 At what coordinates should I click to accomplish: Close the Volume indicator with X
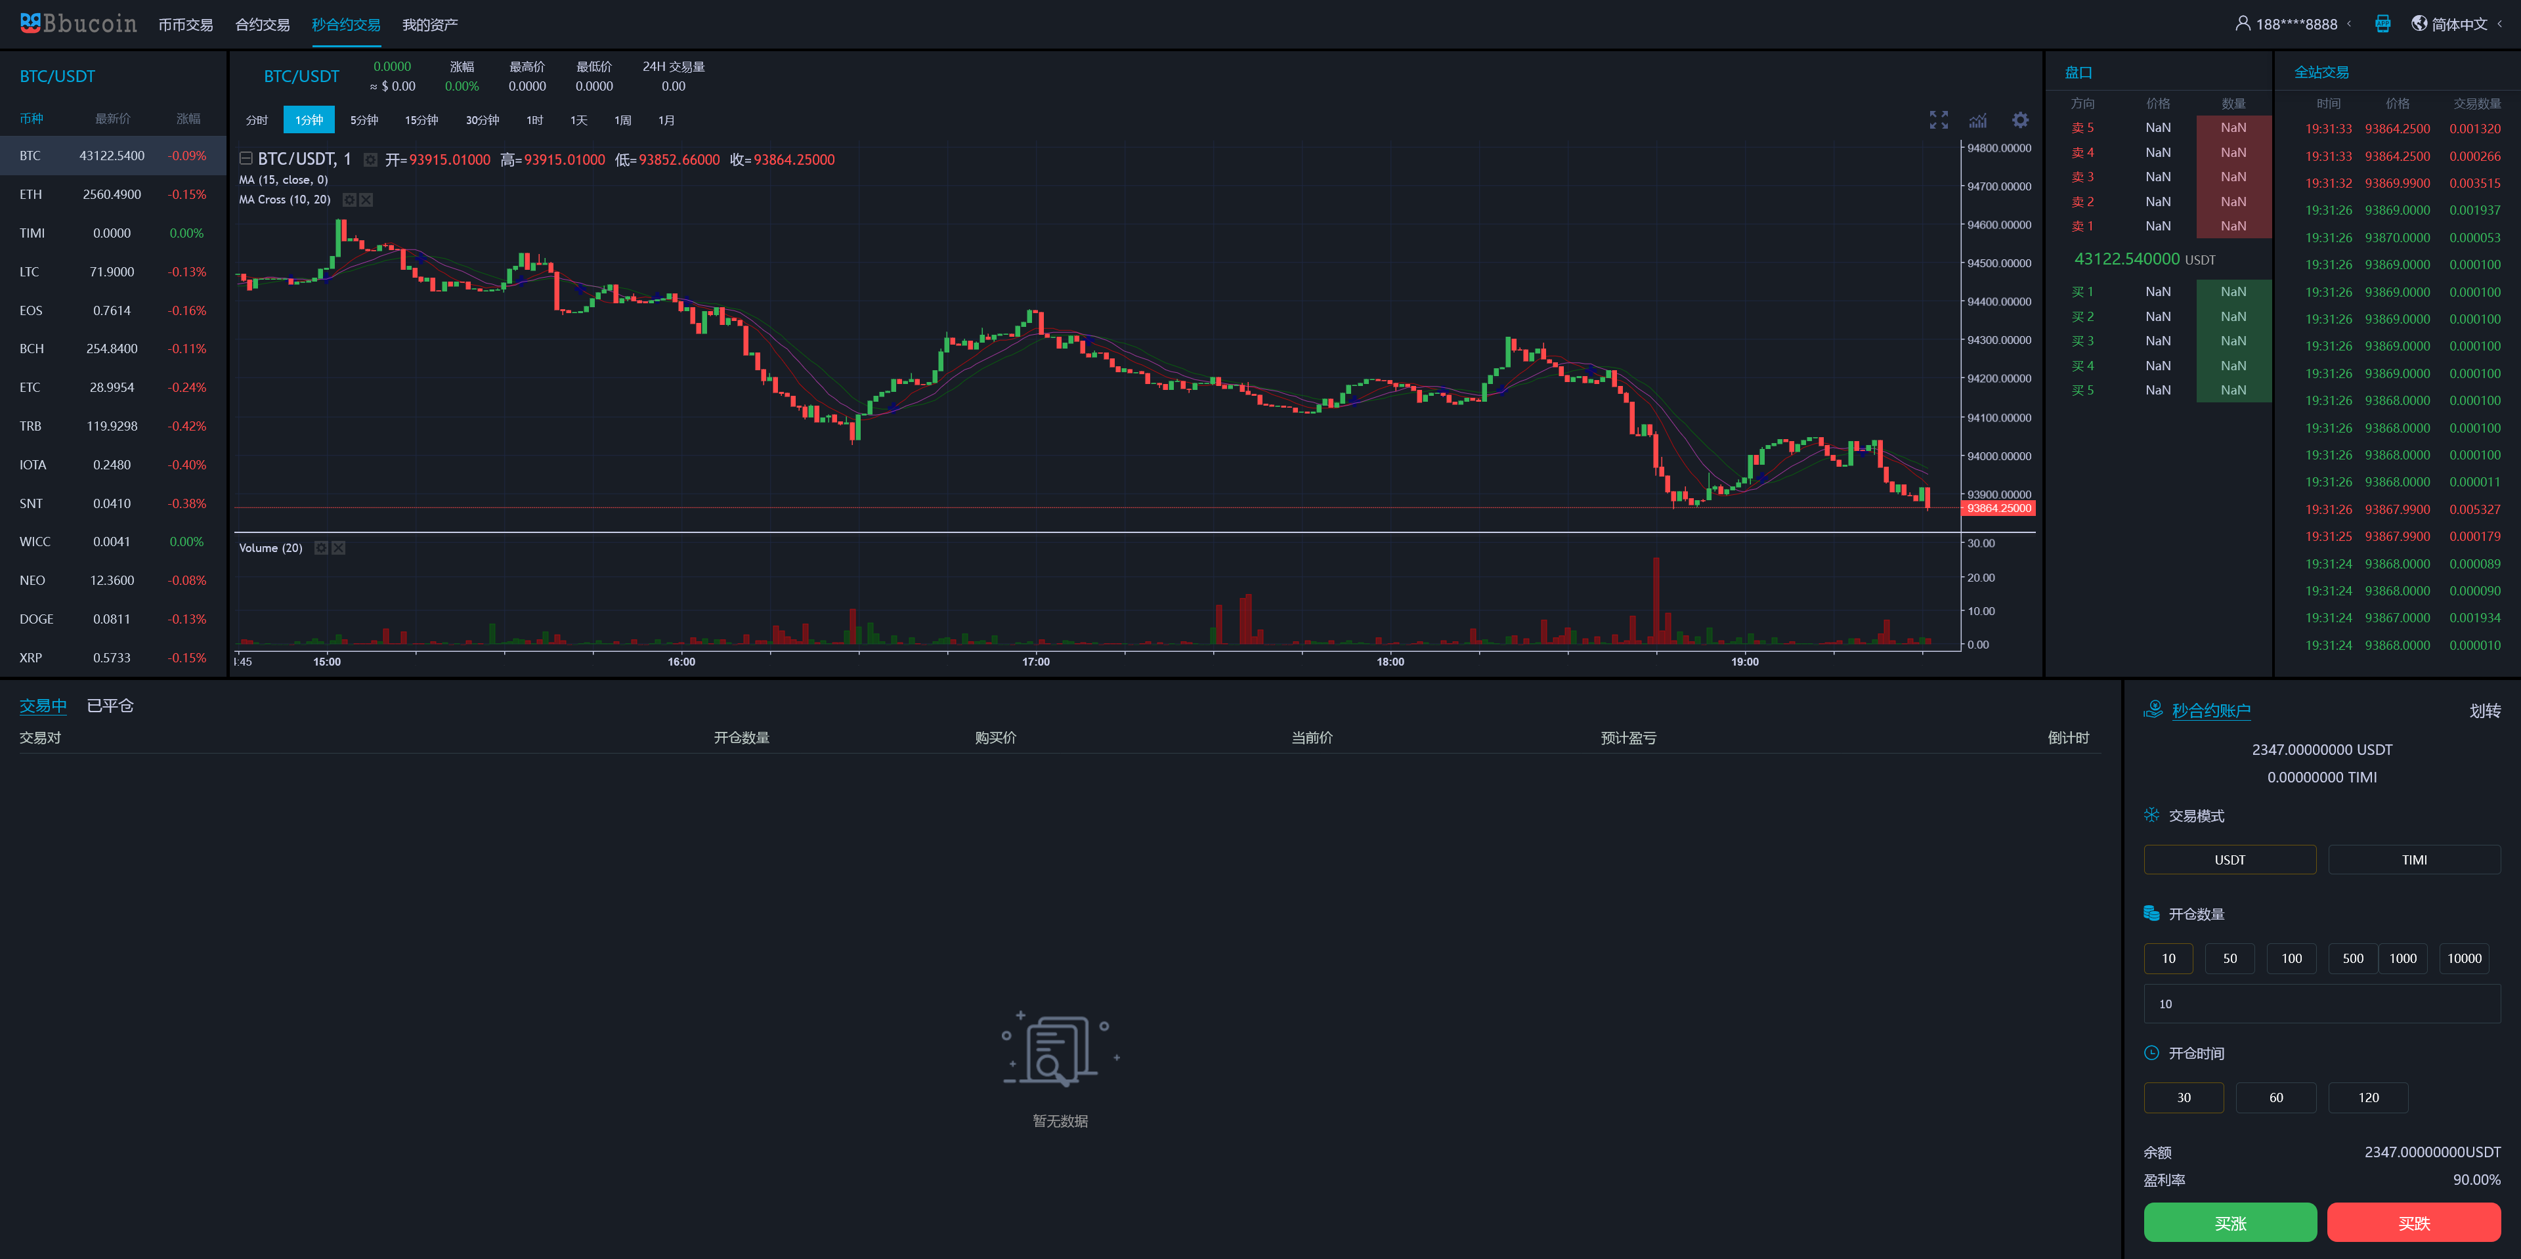click(339, 548)
